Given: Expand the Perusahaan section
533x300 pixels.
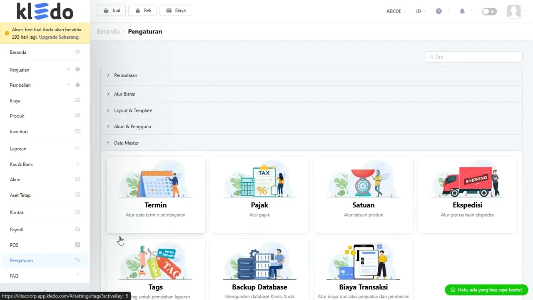Looking at the screenshot, I should click(311, 75).
